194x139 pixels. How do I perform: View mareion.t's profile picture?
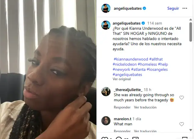106,121
